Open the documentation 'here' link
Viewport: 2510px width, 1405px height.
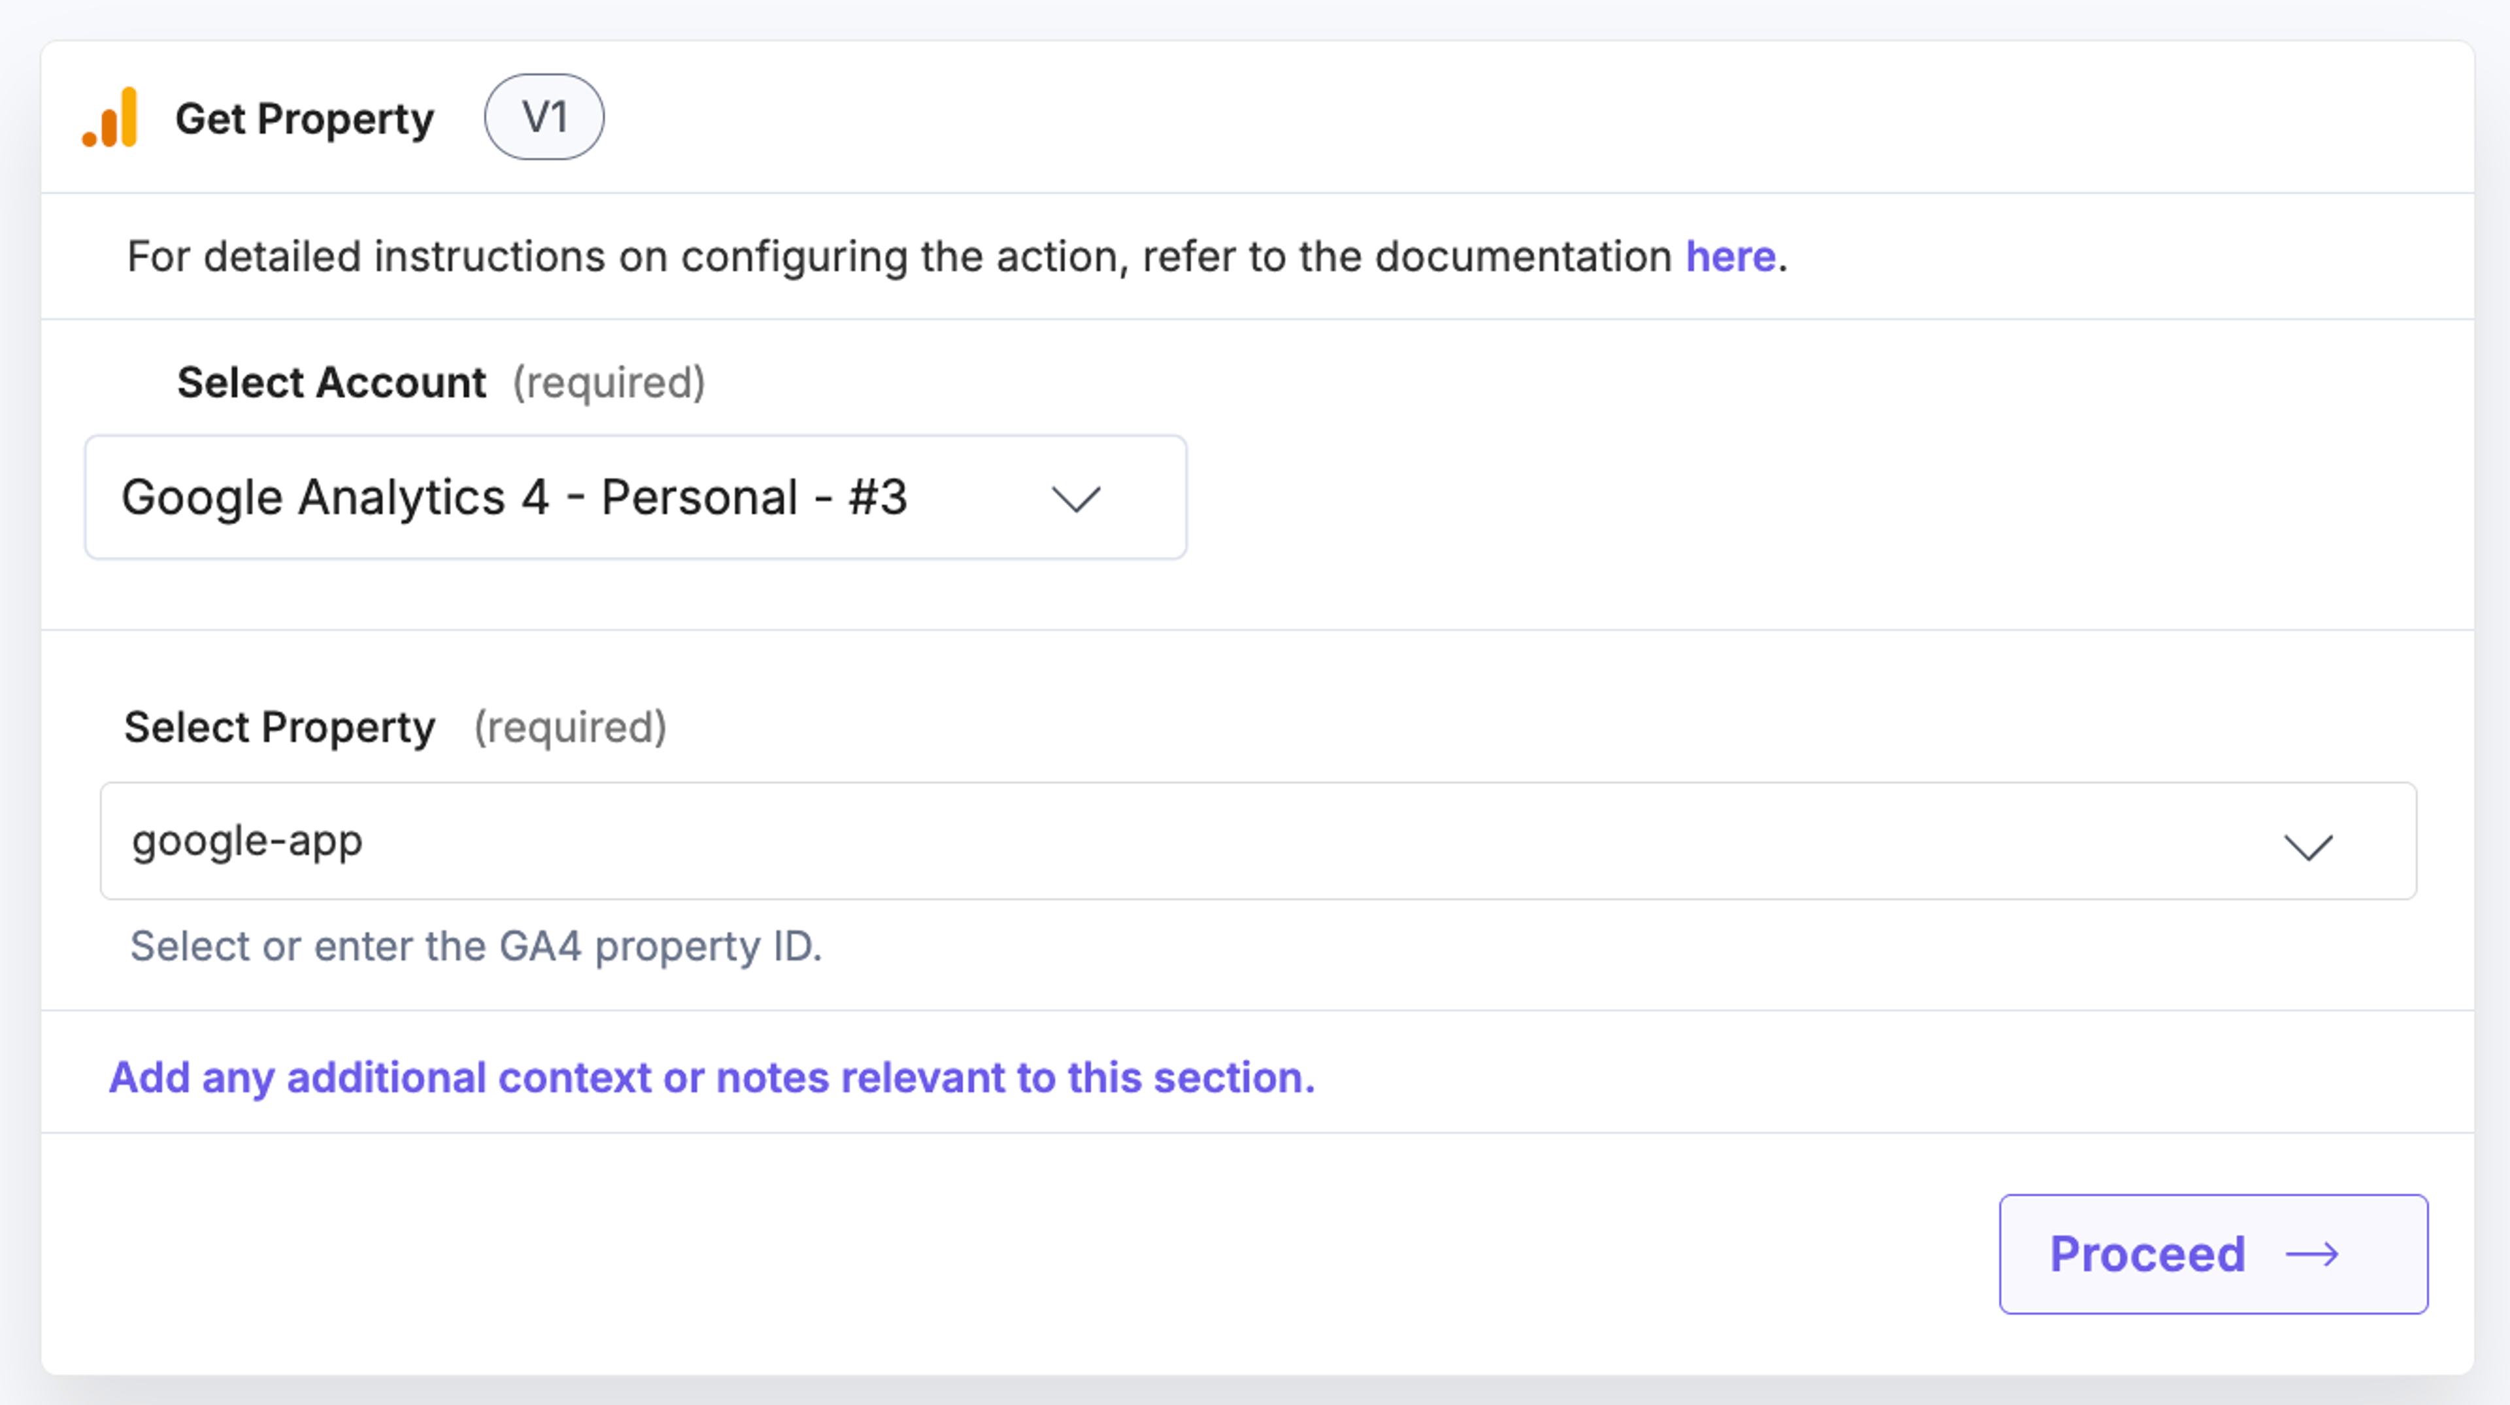[1730, 257]
